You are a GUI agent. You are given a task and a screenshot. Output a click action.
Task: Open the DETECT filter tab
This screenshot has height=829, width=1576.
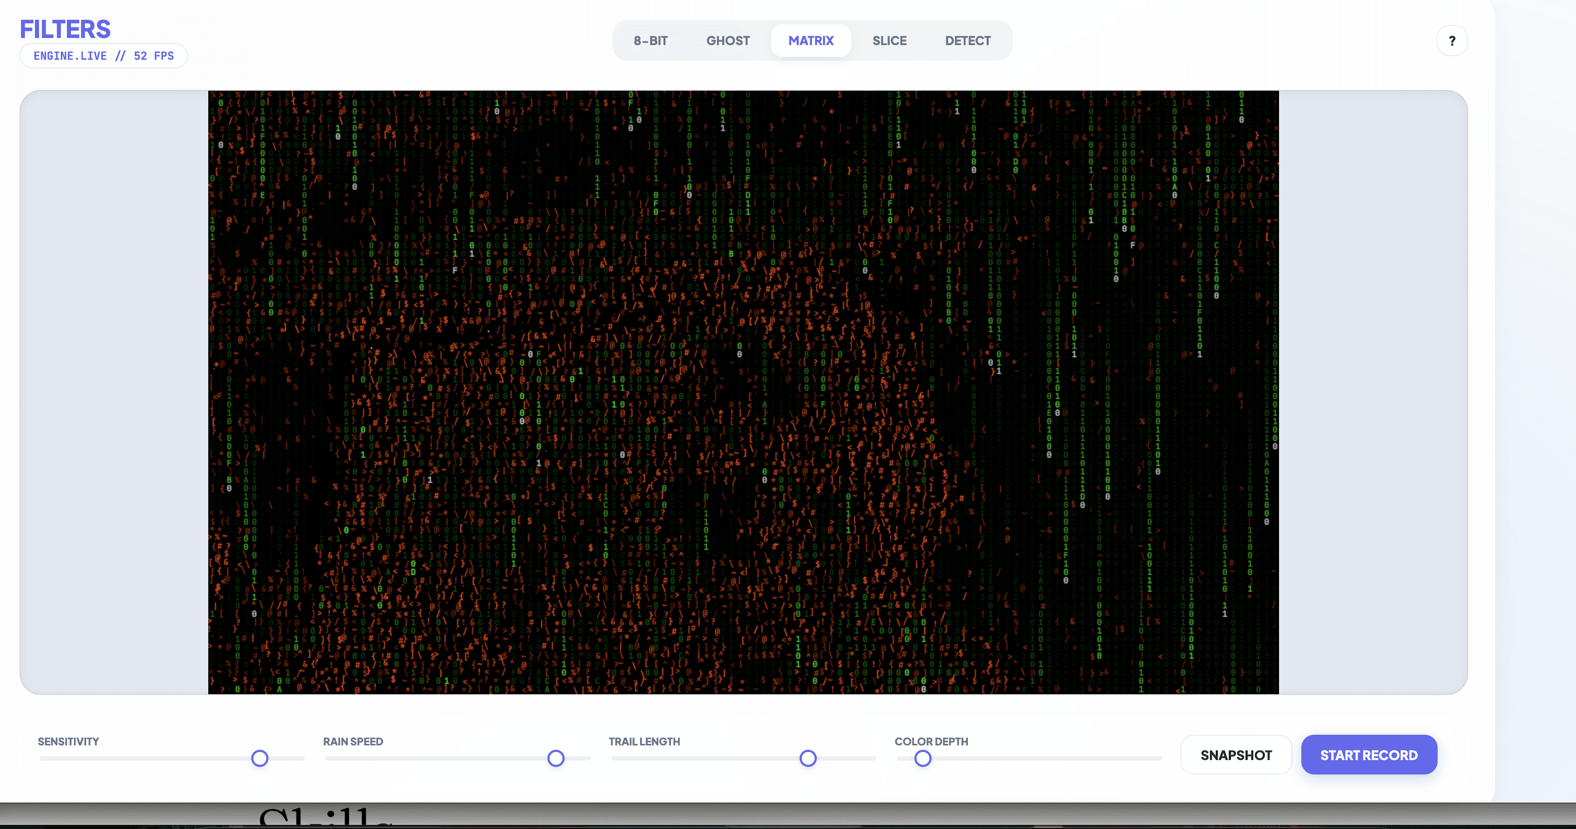967,41
